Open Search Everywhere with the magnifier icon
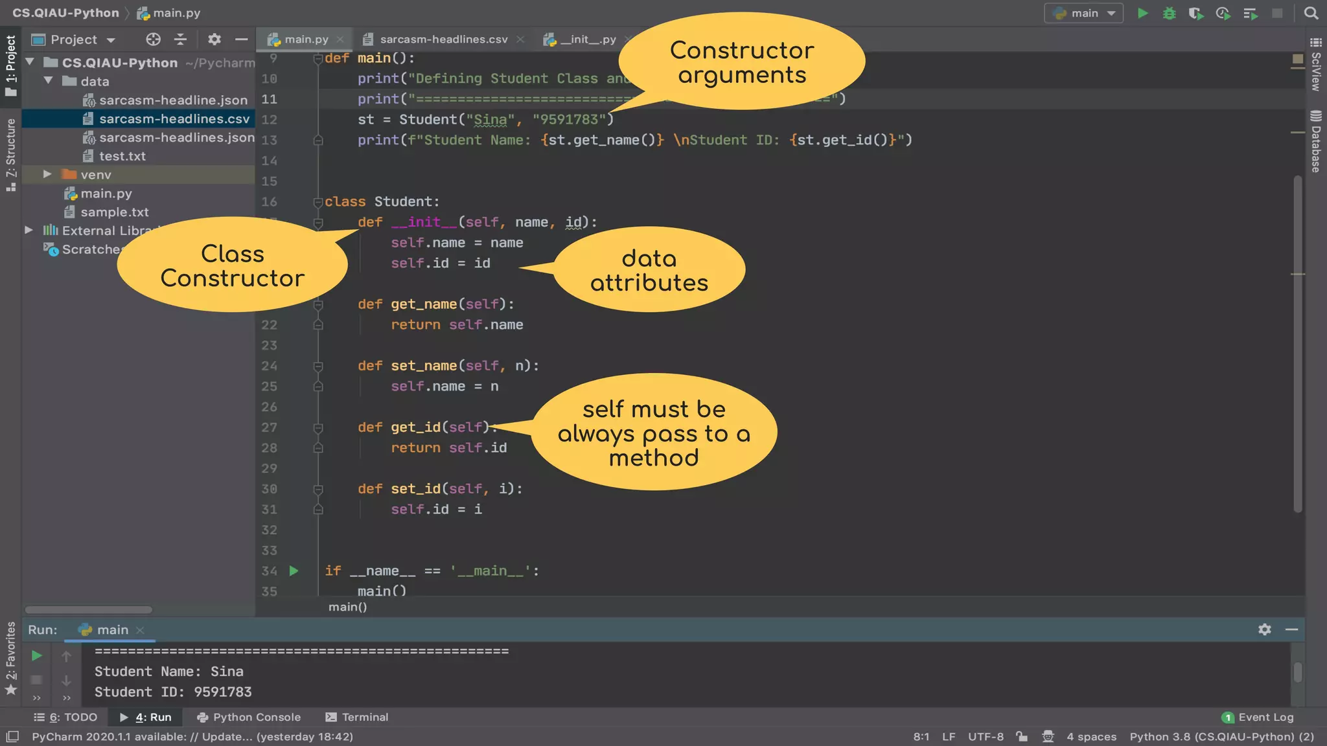 1311,13
